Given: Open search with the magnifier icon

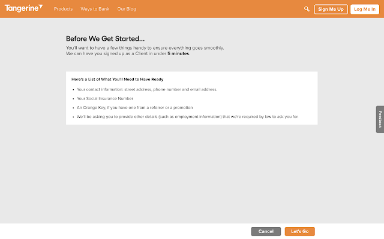Looking at the screenshot, I should (307, 9).
